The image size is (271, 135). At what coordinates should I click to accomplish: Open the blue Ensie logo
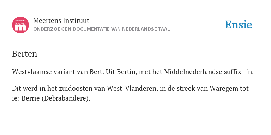[x=239, y=25]
